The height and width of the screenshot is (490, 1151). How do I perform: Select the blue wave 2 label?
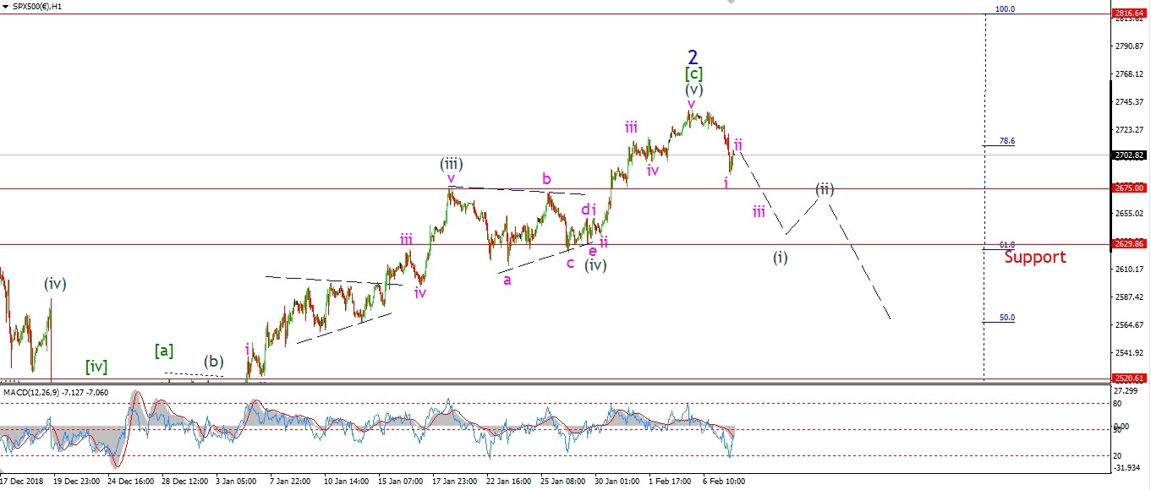click(x=693, y=57)
